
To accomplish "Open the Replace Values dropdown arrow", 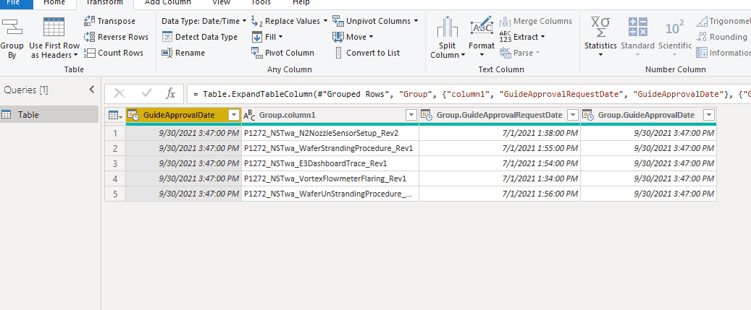I will (325, 21).
